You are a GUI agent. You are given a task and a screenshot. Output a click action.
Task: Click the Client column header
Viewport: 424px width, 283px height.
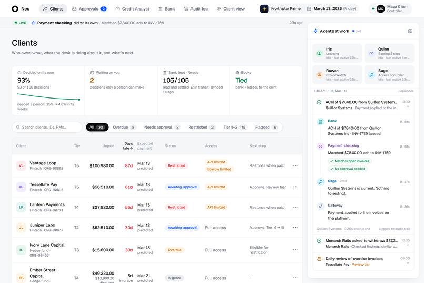[x=21, y=145]
